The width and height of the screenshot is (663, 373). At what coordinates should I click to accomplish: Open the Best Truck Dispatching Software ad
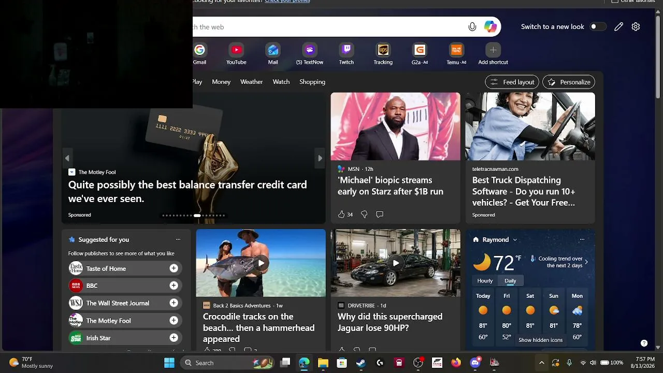point(524,191)
